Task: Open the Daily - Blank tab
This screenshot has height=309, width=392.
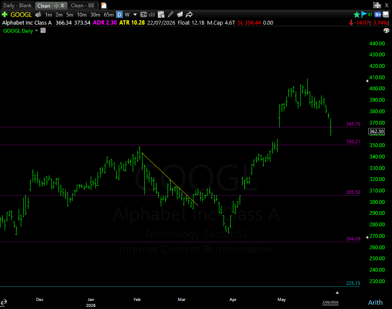Action: point(17,6)
